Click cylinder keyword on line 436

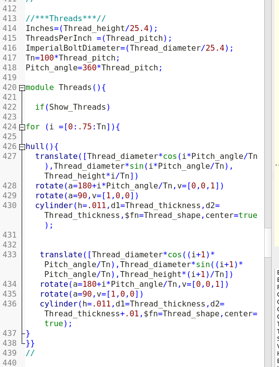coord(59,304)
